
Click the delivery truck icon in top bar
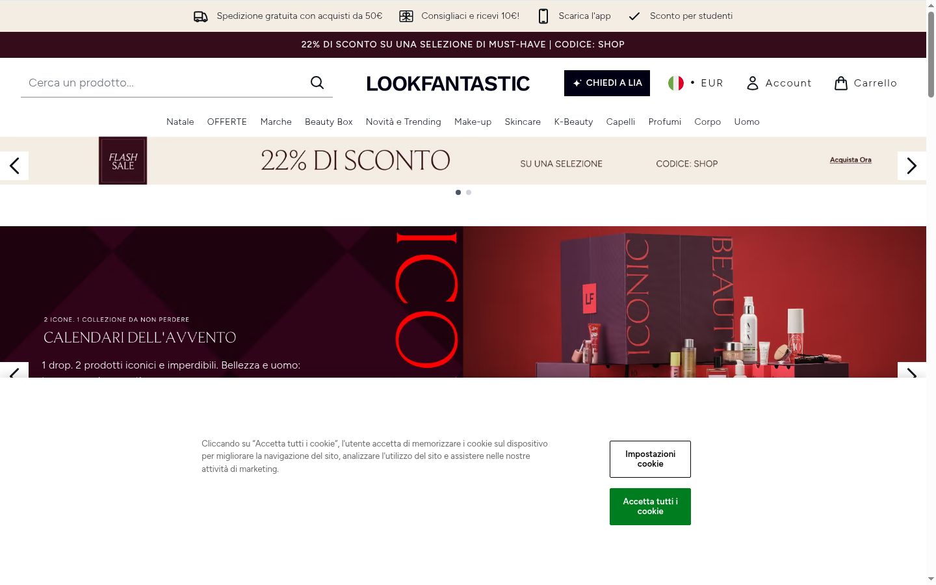[x=201, y=16]
